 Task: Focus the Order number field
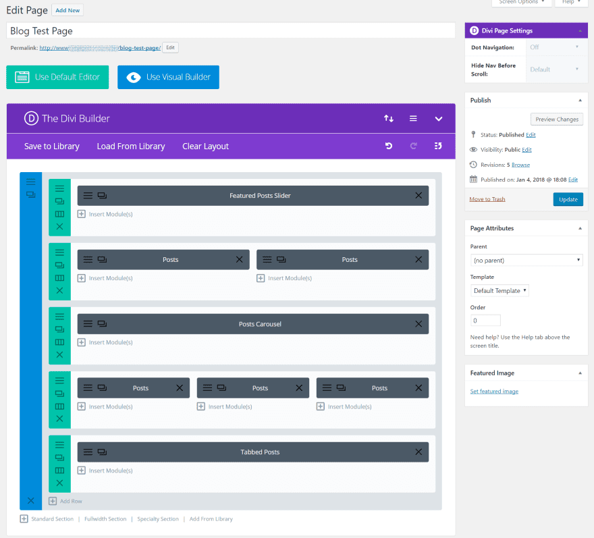coord(485,321)
